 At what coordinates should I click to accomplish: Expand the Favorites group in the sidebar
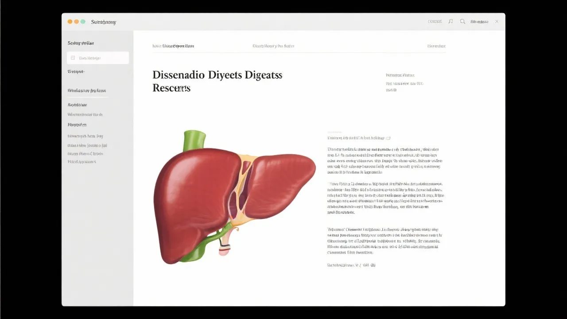[78, 124]
